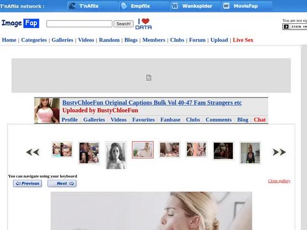
Task: Click the broken ad placeholder icon
Action: click(149, 78)
